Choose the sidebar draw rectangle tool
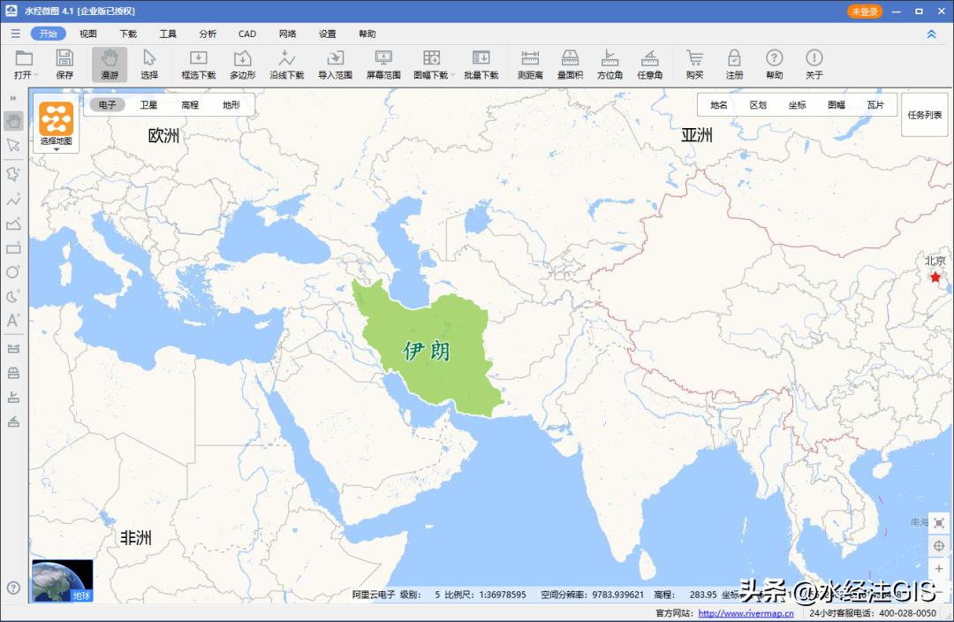 (x=13, y=247)
